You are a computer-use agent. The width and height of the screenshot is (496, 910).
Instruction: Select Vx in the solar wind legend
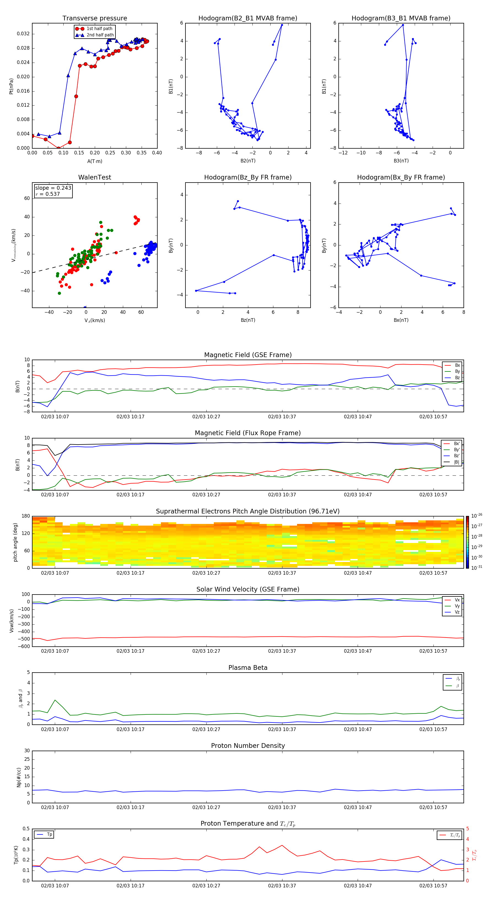[452, 600]
